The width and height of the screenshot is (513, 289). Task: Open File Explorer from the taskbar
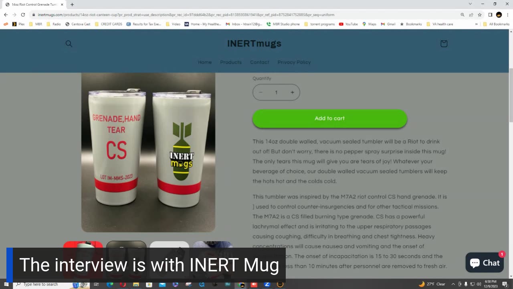click(136, 284)
